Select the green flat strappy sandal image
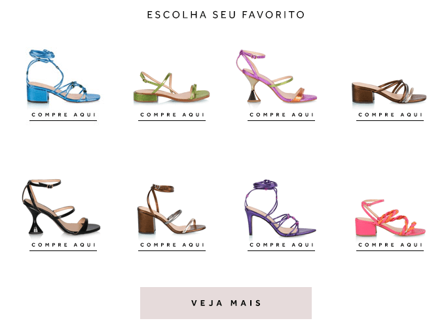Image resolution: width=446 pixels, height=325 pixels. pos(172,87)
